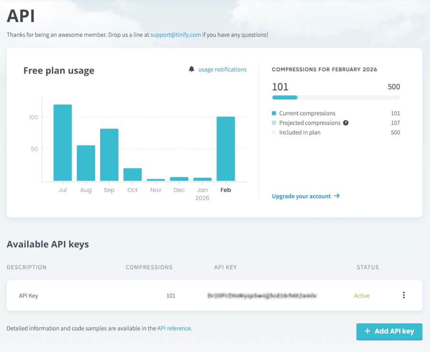Click the Upgrade your account link

point(301,196)
